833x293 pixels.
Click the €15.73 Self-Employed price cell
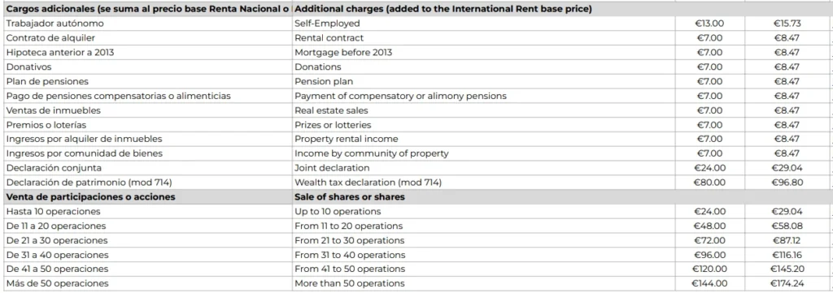[x=787, y=24]
